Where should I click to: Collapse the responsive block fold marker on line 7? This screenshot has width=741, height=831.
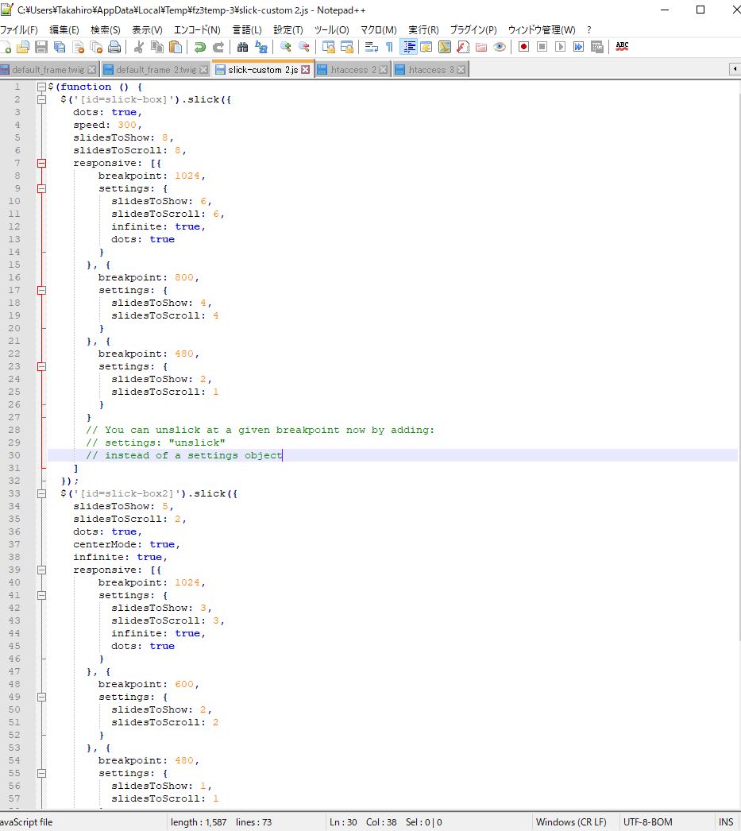pyautogui.click(x=41, y=163)
